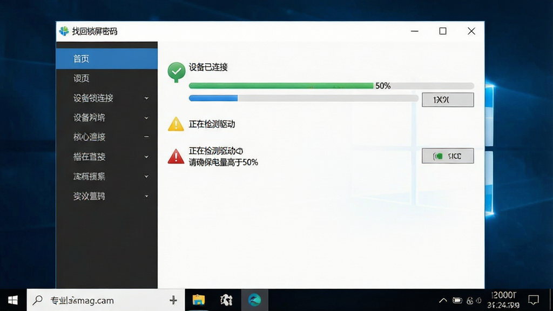Viewport: 553px width, 311px height.
Task: Click the red alert triangle icon
Action: [x=176, y=157]
